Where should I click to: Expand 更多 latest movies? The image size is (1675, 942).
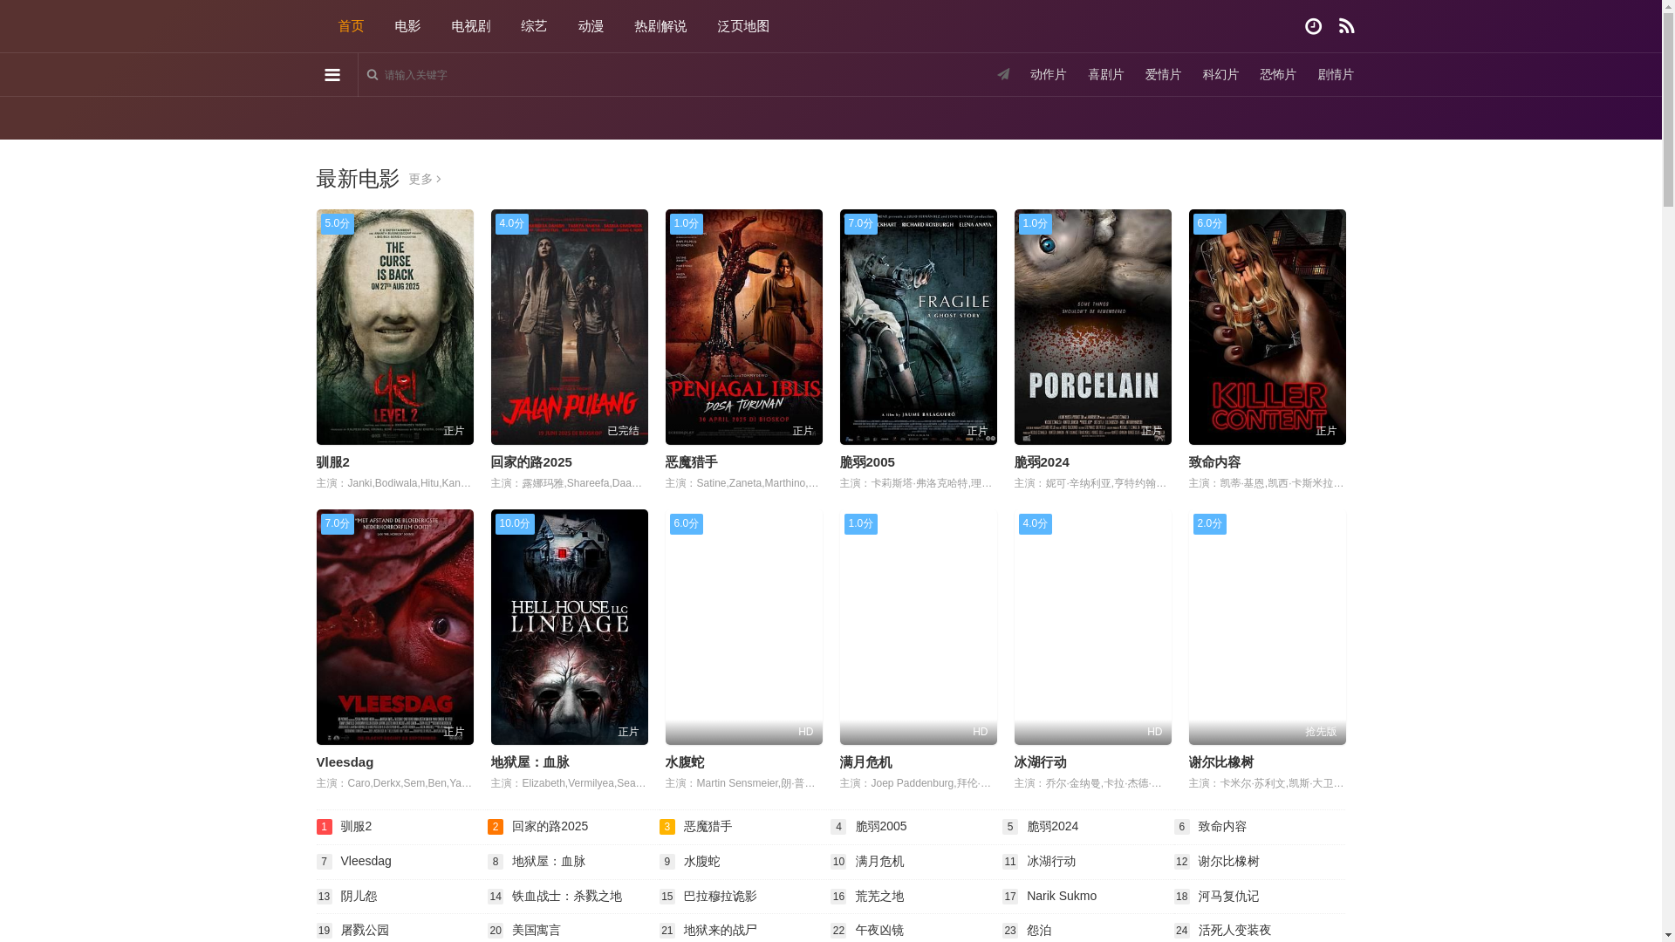(x=425, y=179)
